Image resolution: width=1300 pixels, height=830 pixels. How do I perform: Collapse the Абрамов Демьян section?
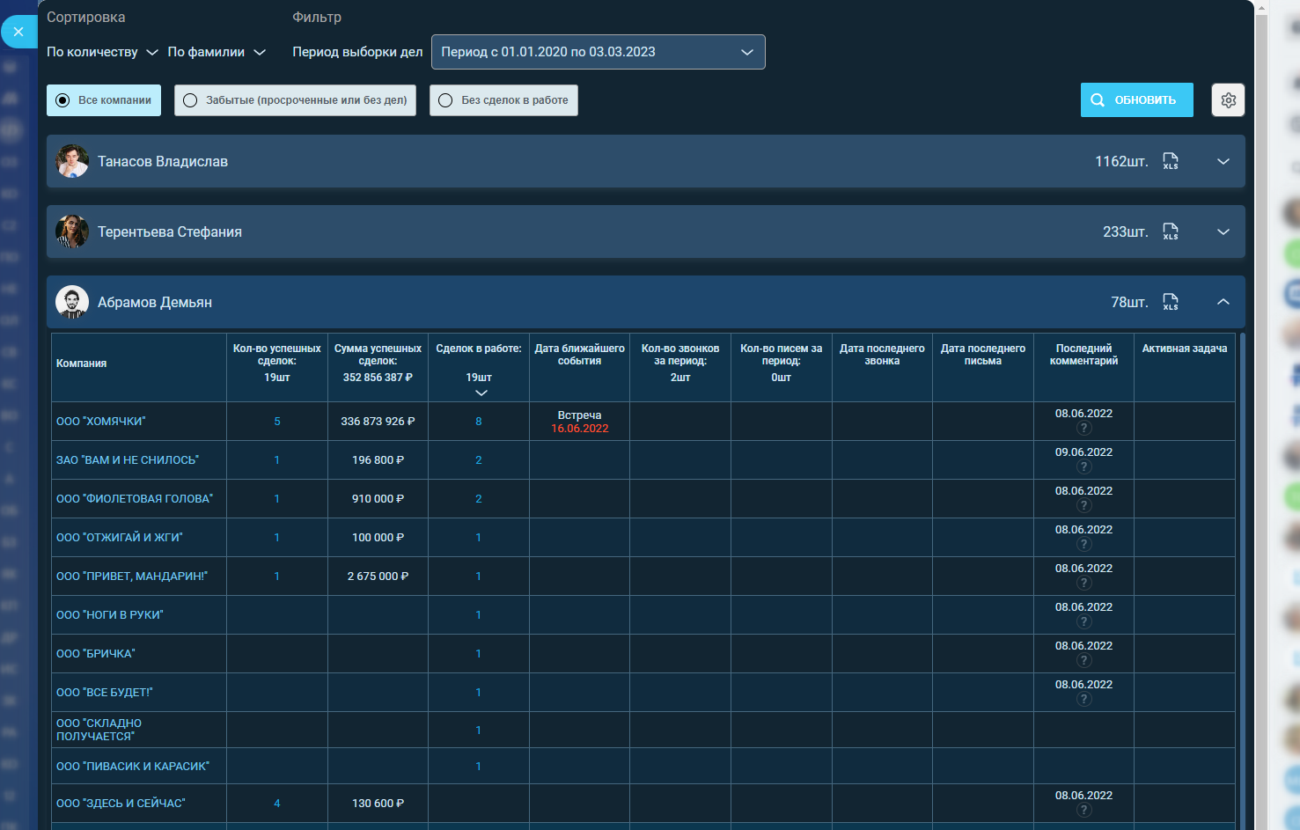click(1223, 302)
